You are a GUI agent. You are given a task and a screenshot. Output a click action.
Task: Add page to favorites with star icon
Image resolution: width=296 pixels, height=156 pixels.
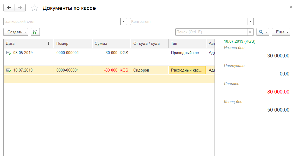35,8
